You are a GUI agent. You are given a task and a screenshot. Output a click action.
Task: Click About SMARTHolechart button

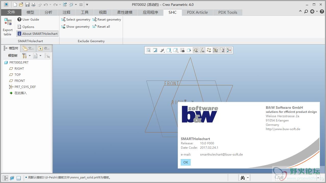[x=37, y=34]
